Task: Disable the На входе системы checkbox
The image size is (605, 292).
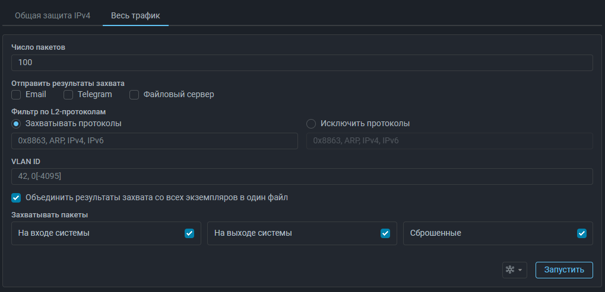Action: point(189,233)
